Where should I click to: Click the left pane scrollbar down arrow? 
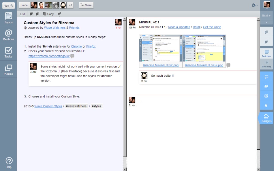[125, 169]
